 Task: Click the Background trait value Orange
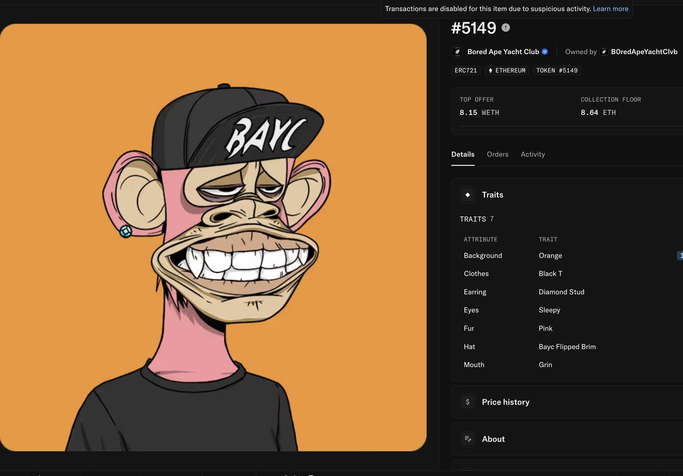550,256
